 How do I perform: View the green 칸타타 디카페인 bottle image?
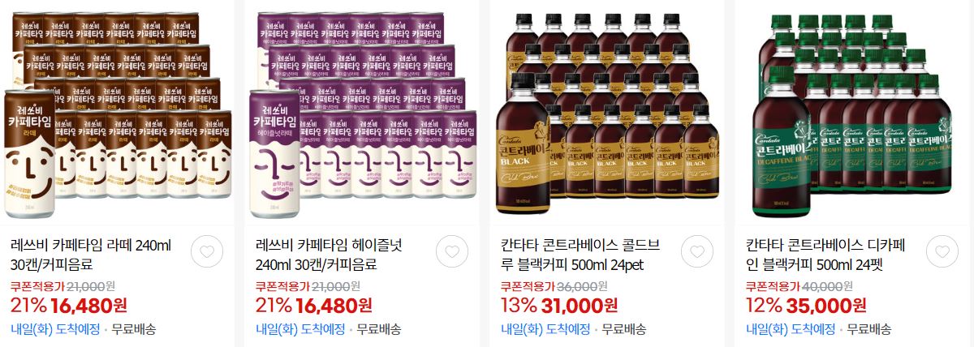(852, 112)
